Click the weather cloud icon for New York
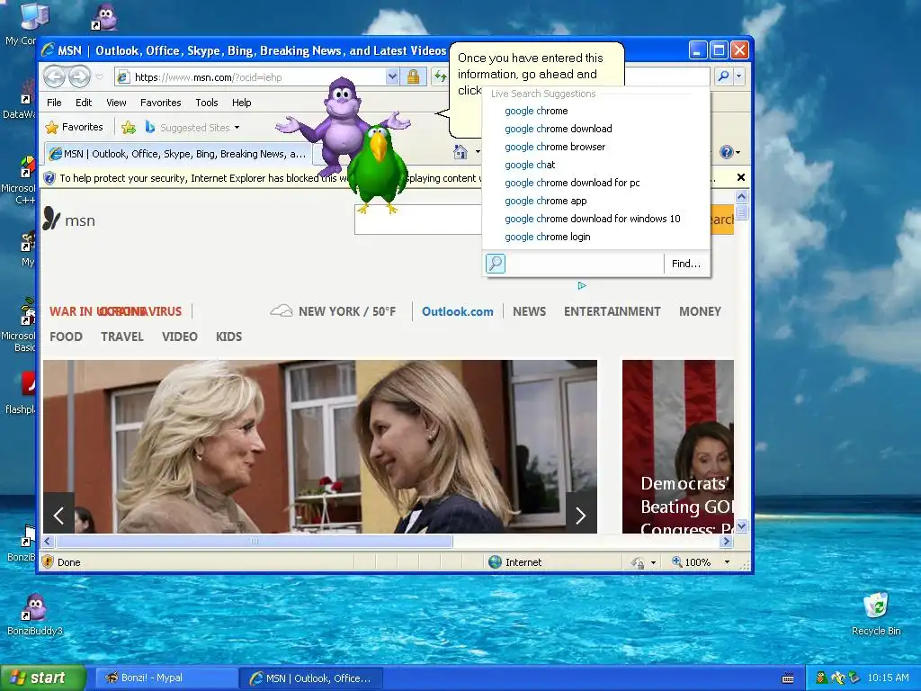 pyautogui.click(x=282, y=311)
